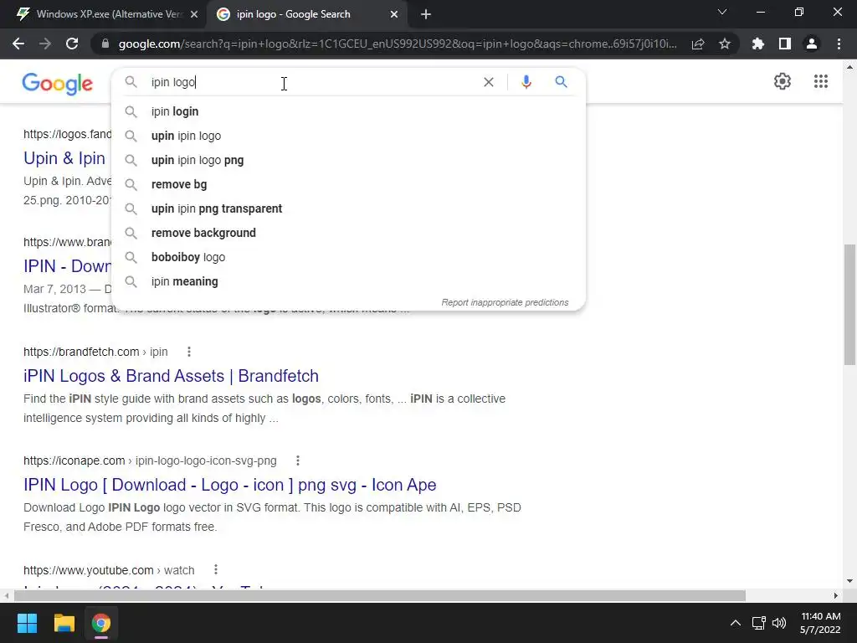The width and height of the screenshot is (857, 643).
Task: Start search by voice microphone
Action: [526, 82]
